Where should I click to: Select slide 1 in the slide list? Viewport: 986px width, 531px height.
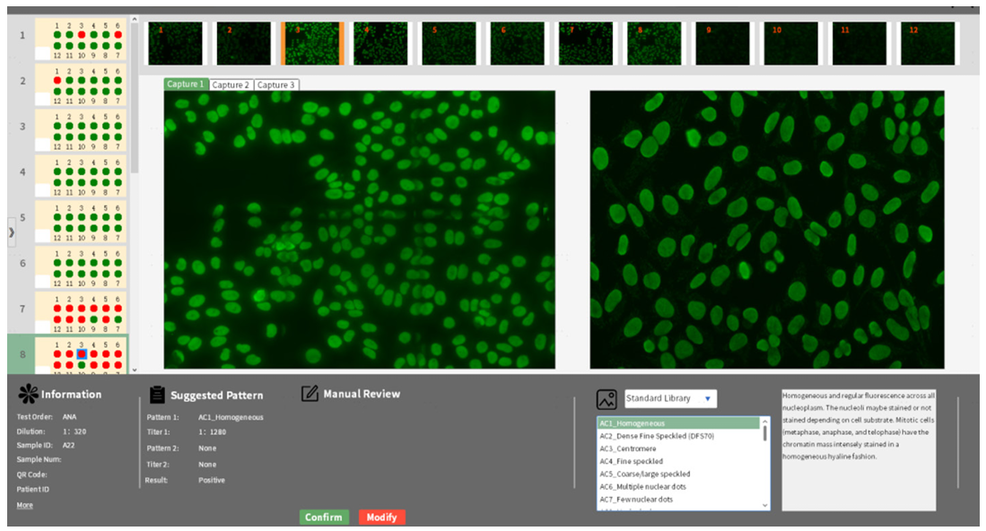point(81,39)
